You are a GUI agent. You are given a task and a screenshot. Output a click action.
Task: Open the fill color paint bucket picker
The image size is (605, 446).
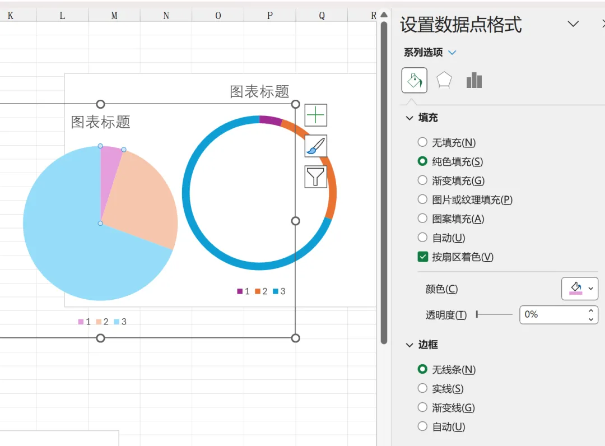click(580, 289)
